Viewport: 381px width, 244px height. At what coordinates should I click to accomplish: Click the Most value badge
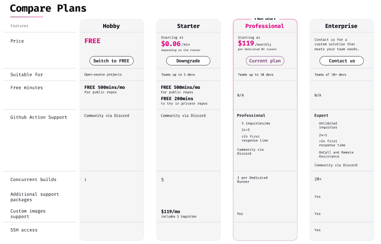[x=265, y=19]
